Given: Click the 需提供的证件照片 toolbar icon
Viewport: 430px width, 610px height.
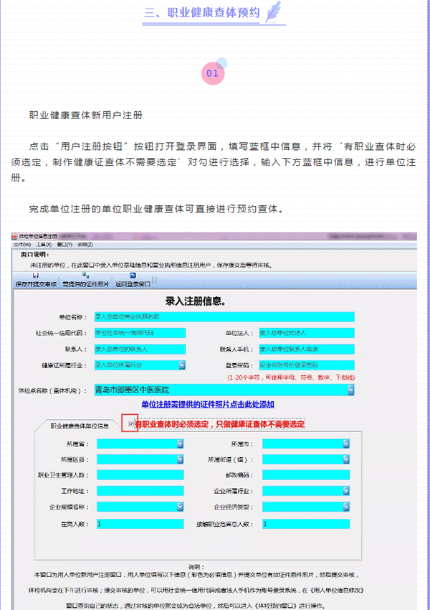Looking at the screenshot, I should click(86, 276).
